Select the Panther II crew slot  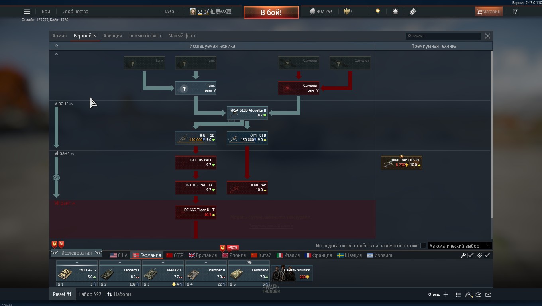point(206,273)
